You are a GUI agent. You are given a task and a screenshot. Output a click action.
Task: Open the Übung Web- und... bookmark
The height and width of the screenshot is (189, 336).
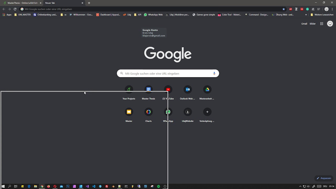(x=283, y=15)
